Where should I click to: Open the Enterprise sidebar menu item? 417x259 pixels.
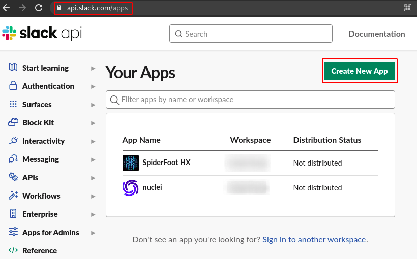tap(40, 214)
